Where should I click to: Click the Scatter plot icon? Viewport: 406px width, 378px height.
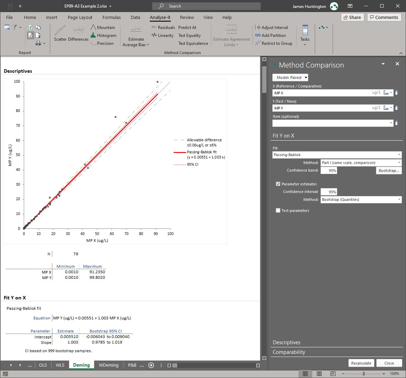click(60, 31)
